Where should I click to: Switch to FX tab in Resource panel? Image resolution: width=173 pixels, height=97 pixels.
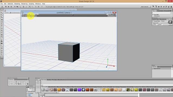click(52, 80)
